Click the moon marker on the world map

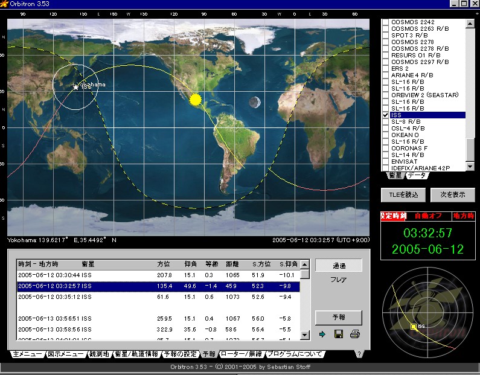[x=255, y=102]
